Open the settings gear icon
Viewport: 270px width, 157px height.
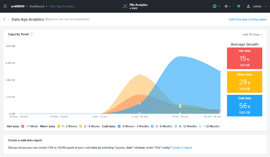click(226, 6)
